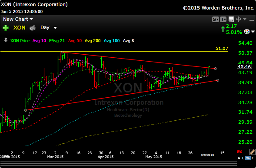The height and width of the screenshot is (168, 256).
Task: Click the XON Price legend label
Action: pyautogui.click(x=20, y=41)
